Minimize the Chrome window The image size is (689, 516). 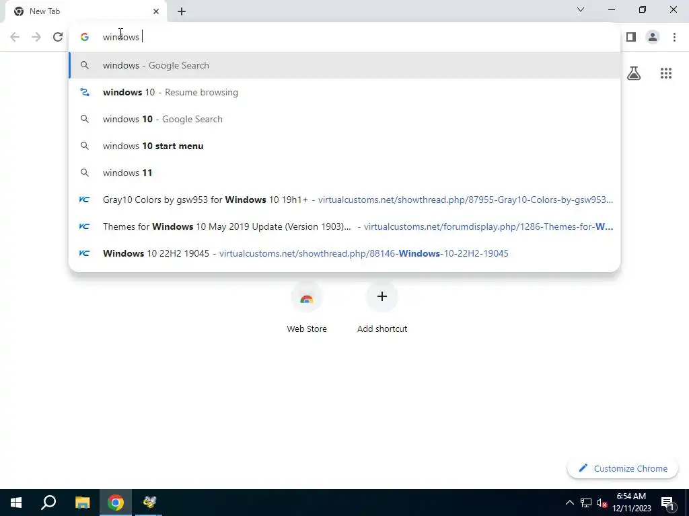click(612, 9)
